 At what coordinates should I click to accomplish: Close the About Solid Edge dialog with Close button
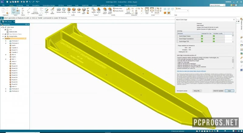click(x=229, y=91)
